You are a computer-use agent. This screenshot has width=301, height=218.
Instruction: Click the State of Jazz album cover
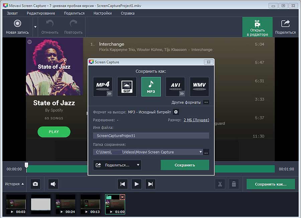pos(55,67)
